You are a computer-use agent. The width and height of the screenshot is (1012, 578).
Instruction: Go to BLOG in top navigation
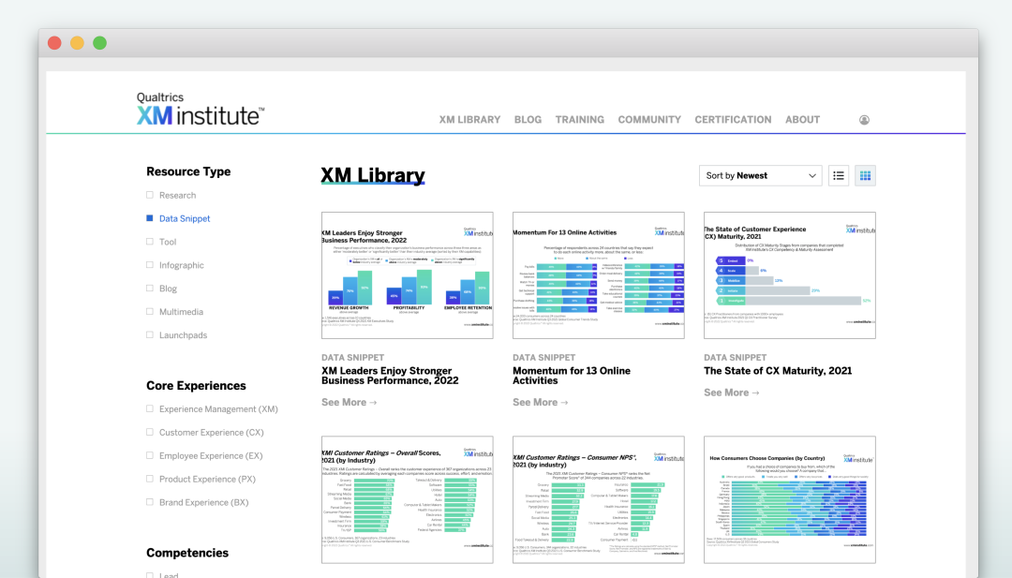(528, 120)
